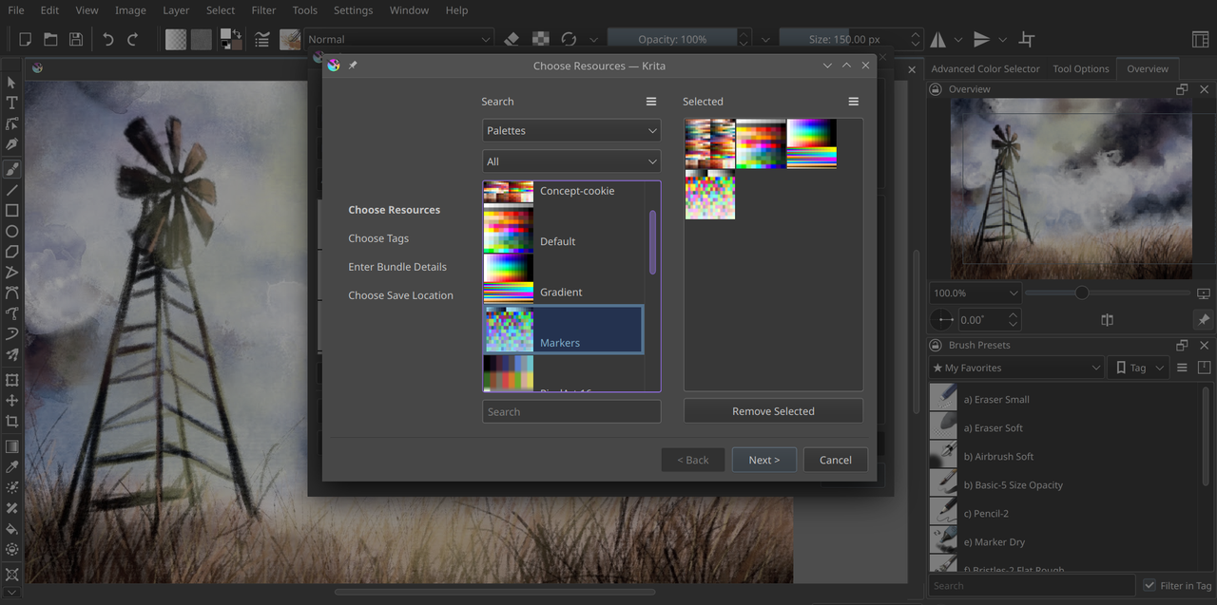Lock the Overview docker

tap(937, 89)
